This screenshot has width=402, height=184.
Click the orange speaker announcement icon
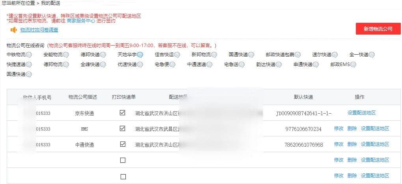[13, 30]
